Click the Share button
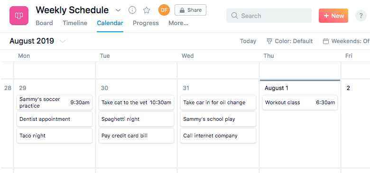The height and width of the screenshot is (173, 370). [190, 10]
